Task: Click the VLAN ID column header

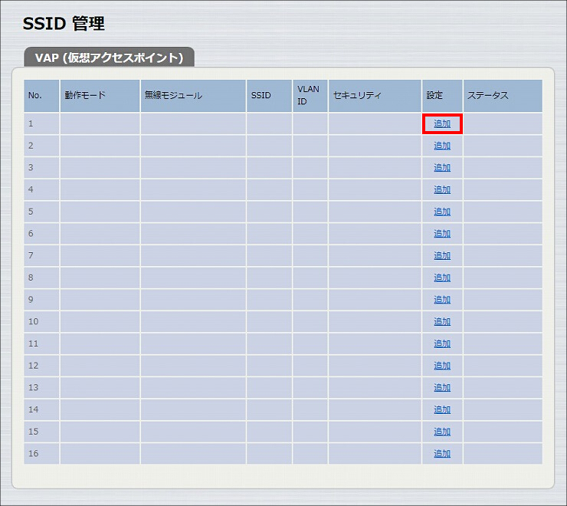Action: pos(310,96)
